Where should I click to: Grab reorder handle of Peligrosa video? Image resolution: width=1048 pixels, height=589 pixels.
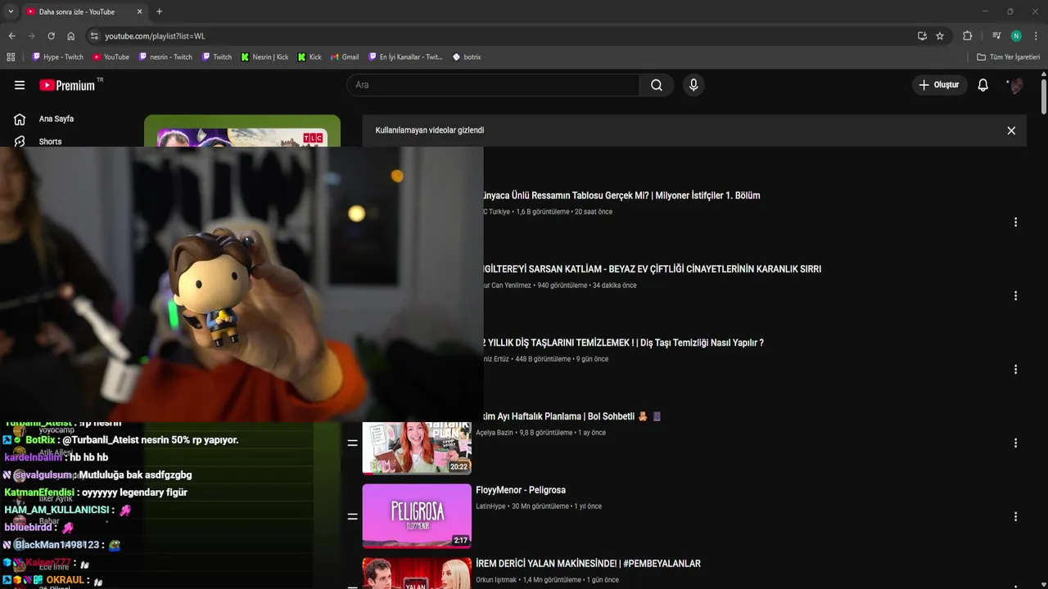(352, 517)
